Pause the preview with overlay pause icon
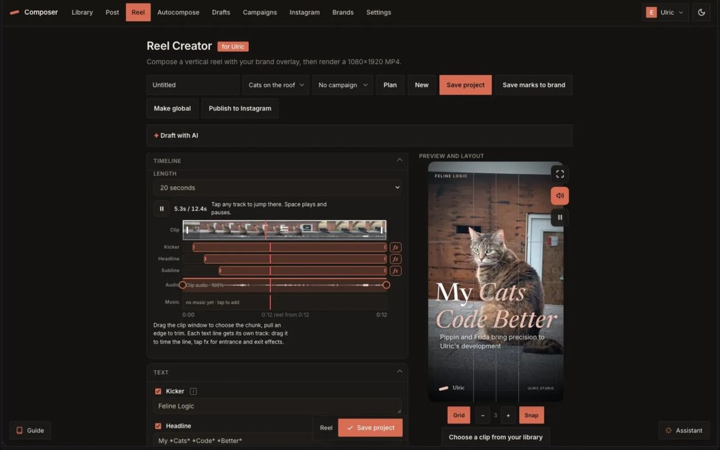This screenshot has height=450, width=720. pos(560,217)
